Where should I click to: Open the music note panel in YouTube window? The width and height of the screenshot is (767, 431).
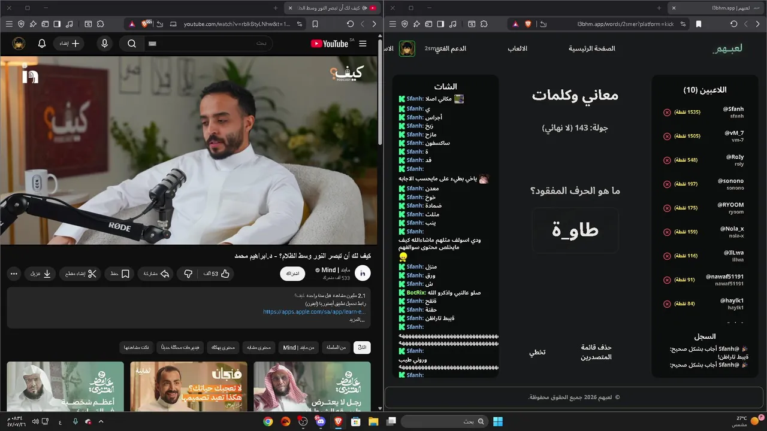[69, 24]
